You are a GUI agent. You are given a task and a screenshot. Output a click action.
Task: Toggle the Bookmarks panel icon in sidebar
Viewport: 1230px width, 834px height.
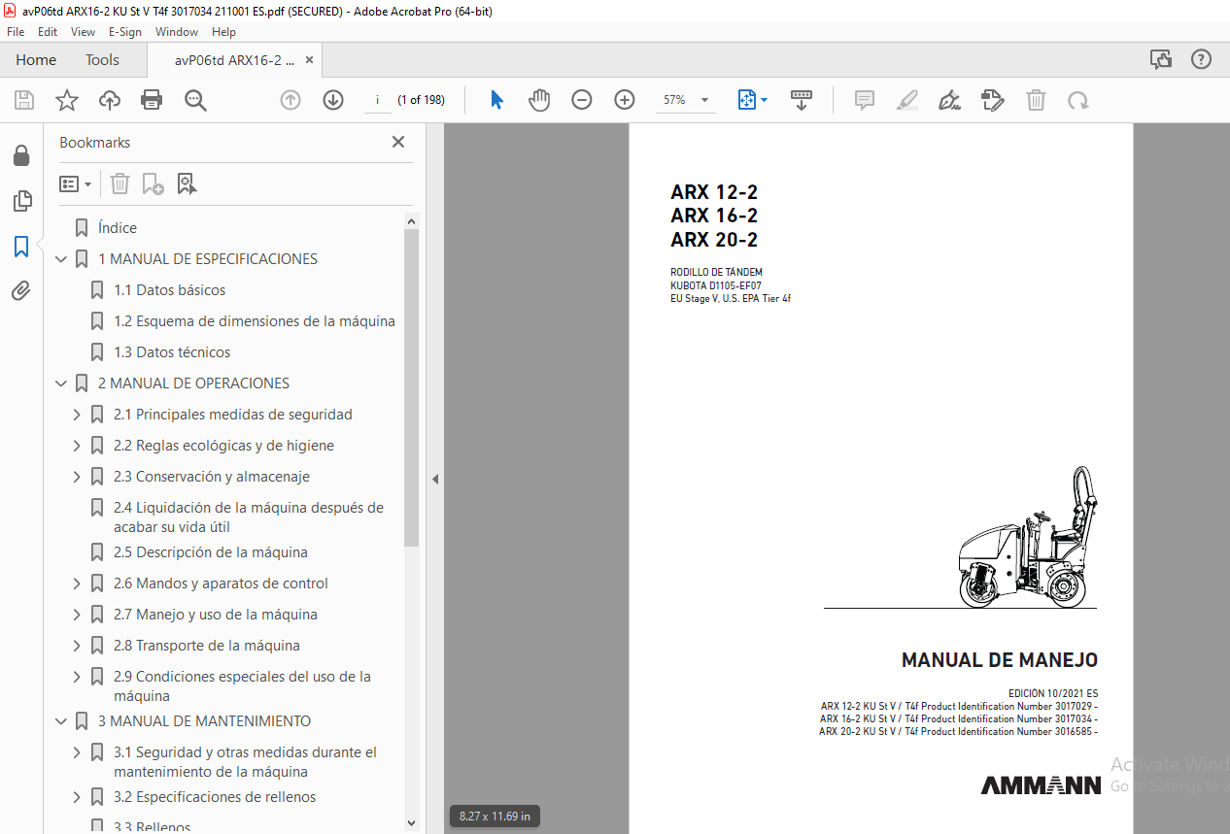tap(21, 247)
